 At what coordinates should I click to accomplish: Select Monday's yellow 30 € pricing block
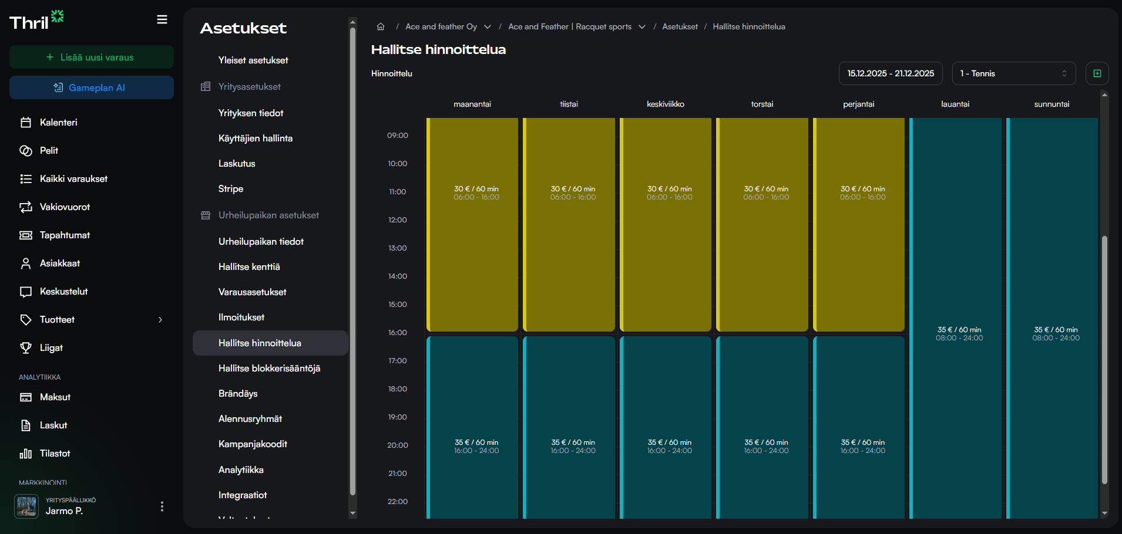pos(473,224)
